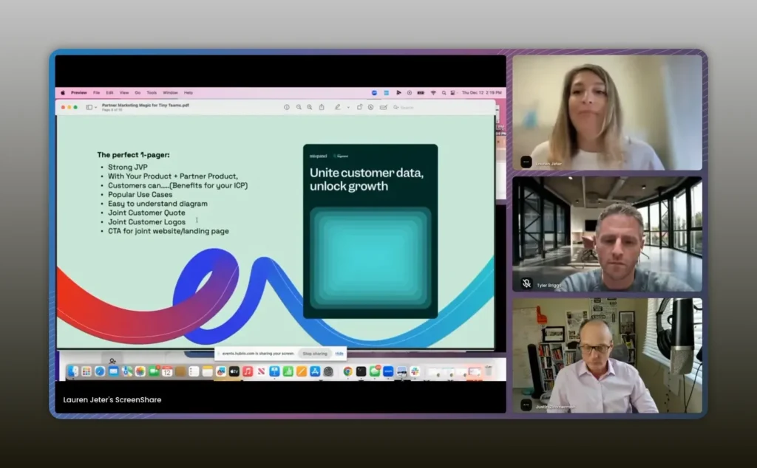The width and height of the screenshot is (757, 468).
Task: Click Tyler Briggs' muted microphone icon
Action: pyautogui.click(x=526, y=283)
